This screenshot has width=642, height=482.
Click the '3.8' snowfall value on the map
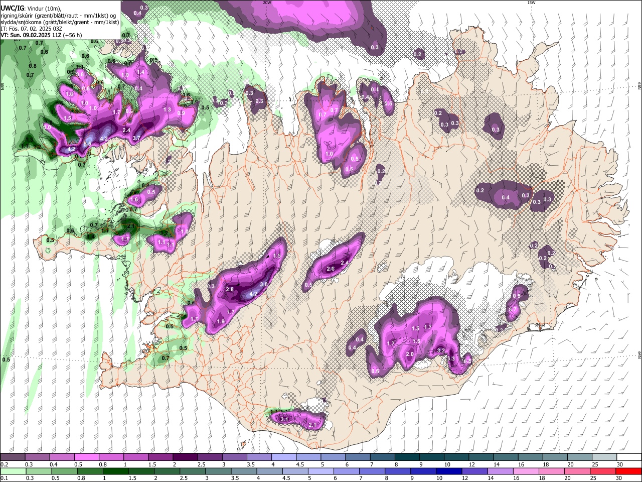tap(265, 284)
